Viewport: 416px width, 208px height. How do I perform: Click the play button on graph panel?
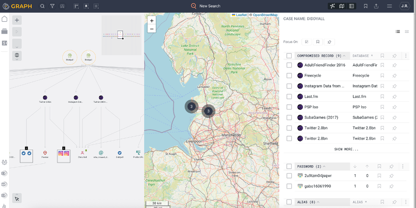17,32
